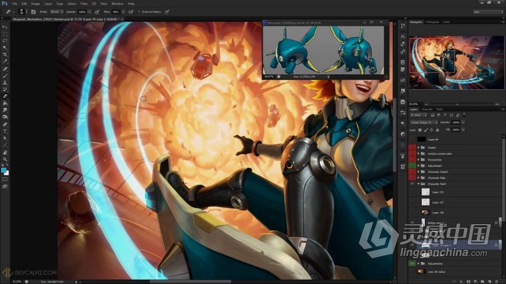Screen dimensions: 506x284
Task: Toggle visibility of Layer 130
Action: pyautogui.click(x=412, y=212)
